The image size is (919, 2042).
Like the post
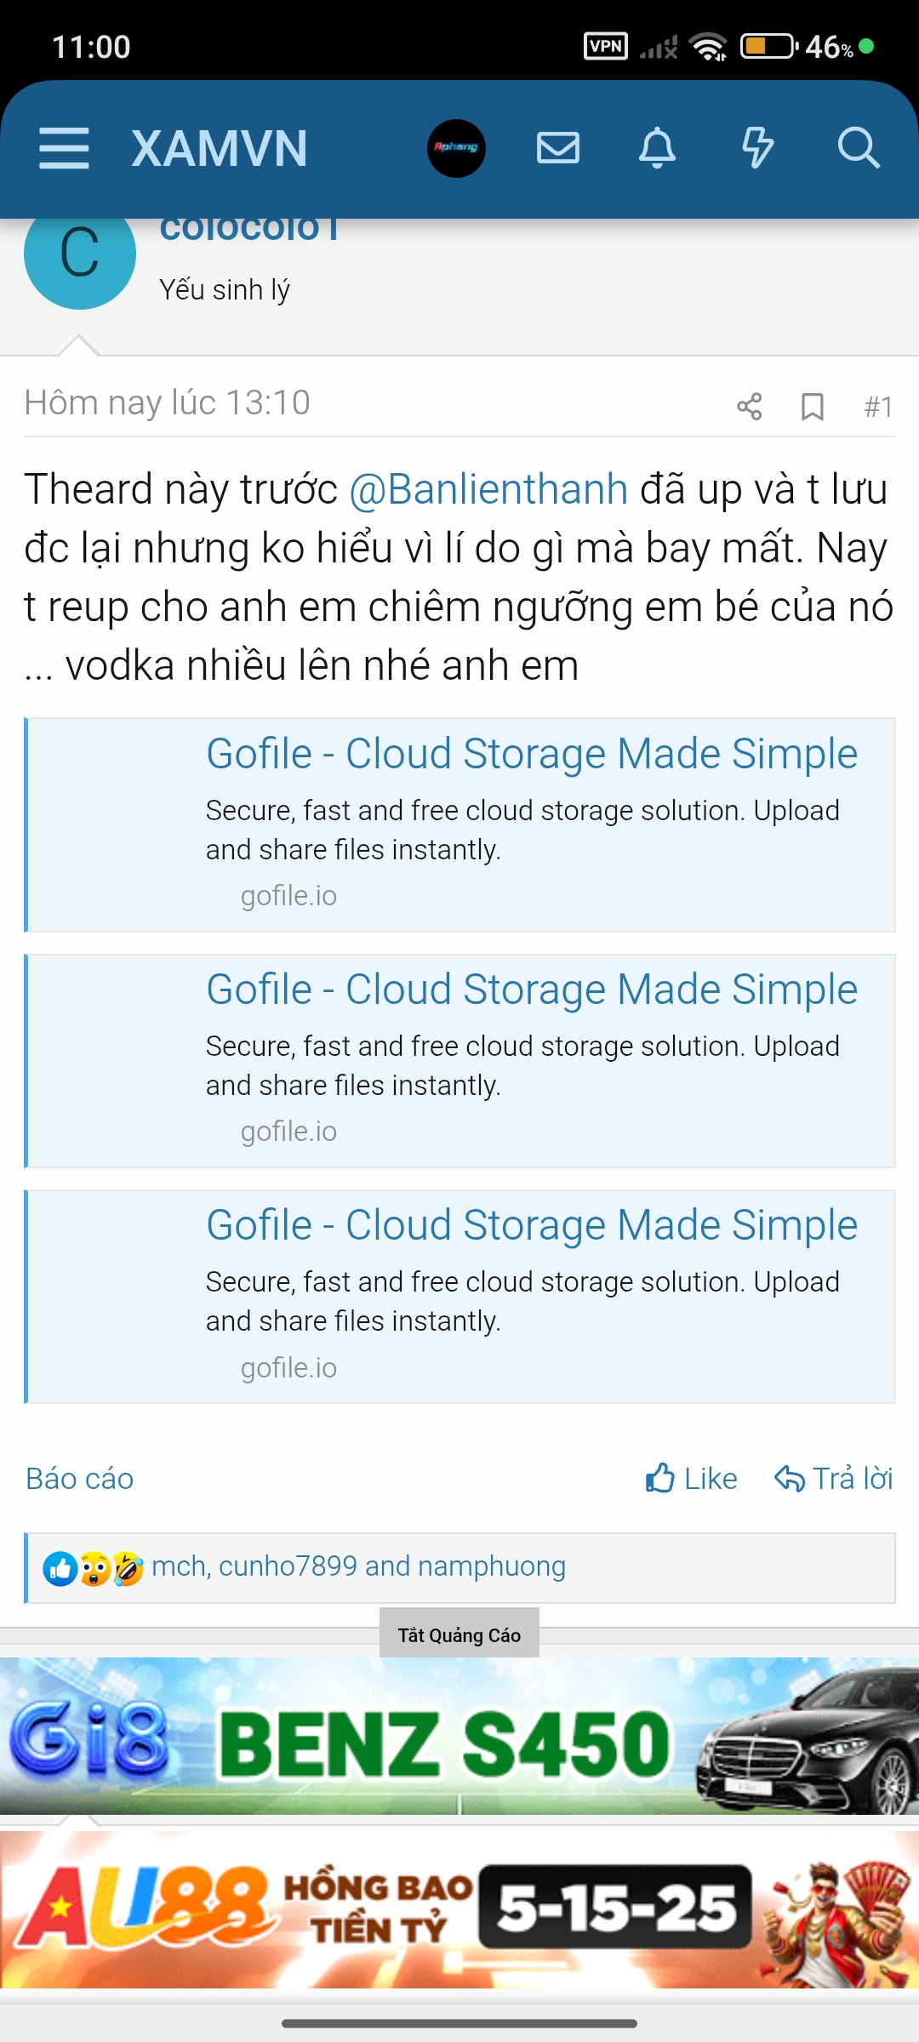click(x=691, y=1479)
